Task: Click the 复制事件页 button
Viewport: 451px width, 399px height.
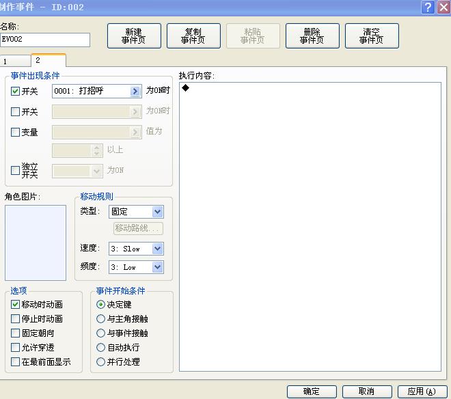Action: 193,36
